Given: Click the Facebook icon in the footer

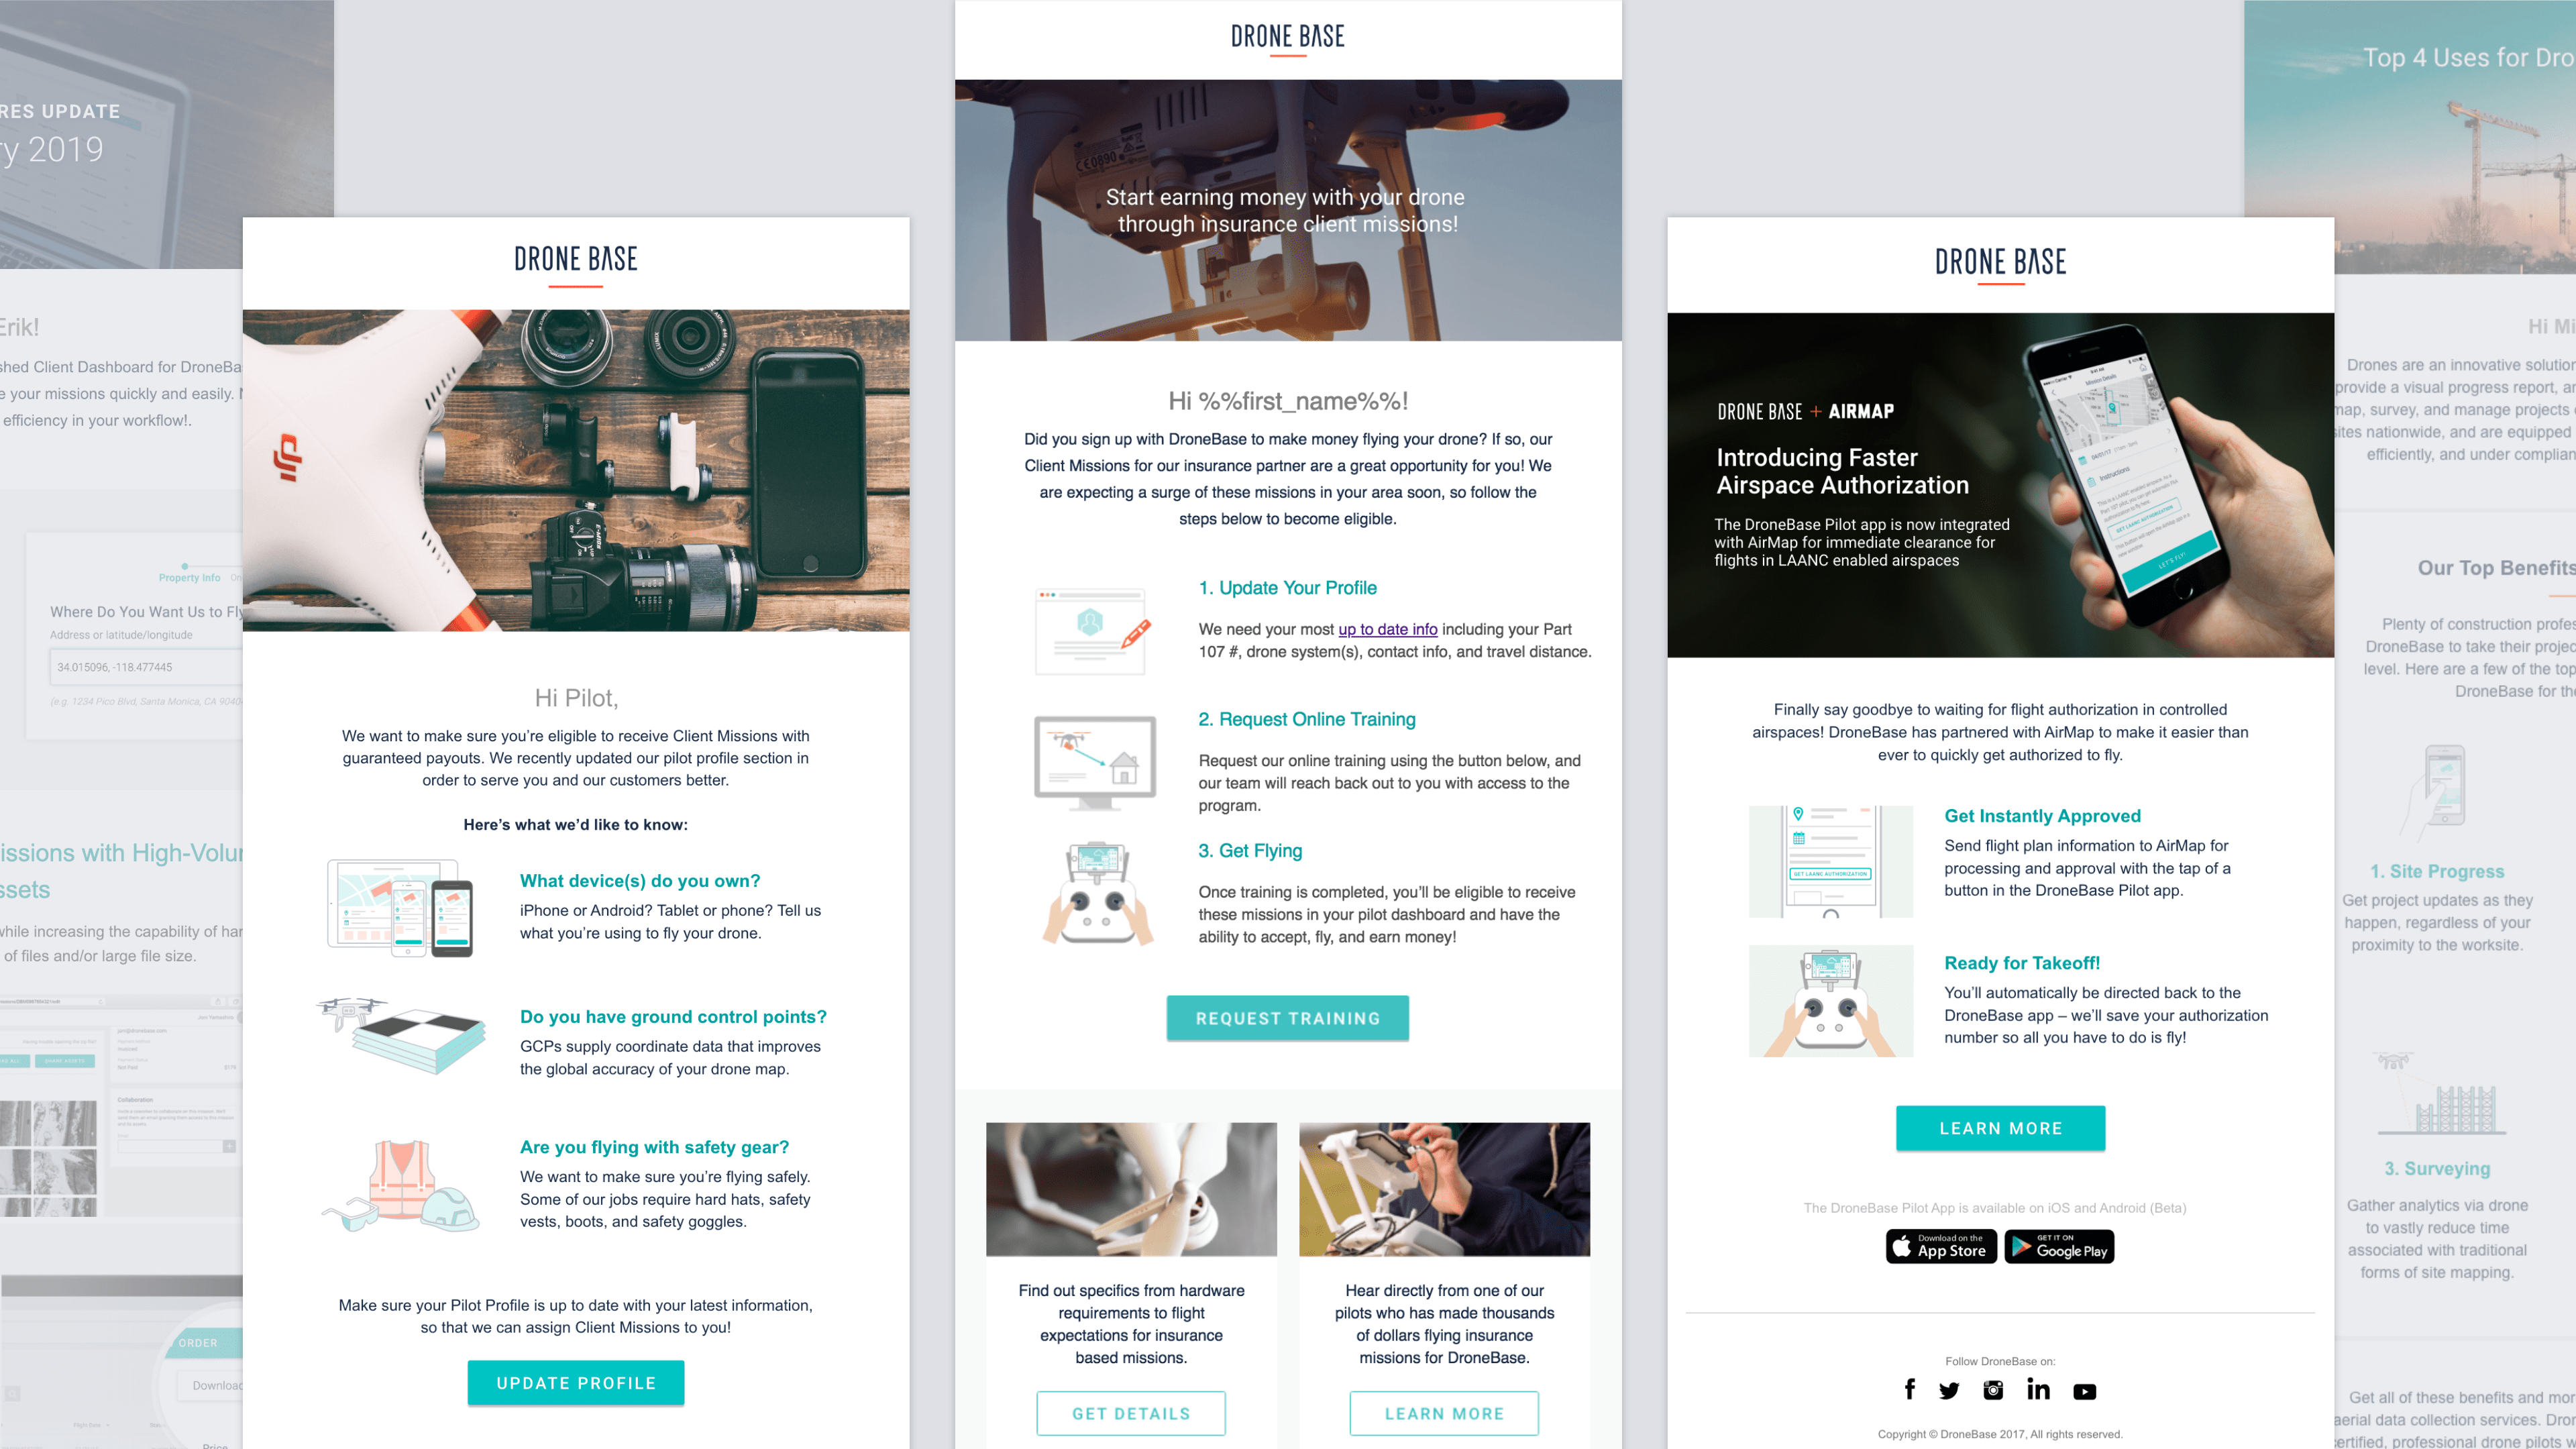Looking at the screenshot, I should click(x=1910, y=1389).
